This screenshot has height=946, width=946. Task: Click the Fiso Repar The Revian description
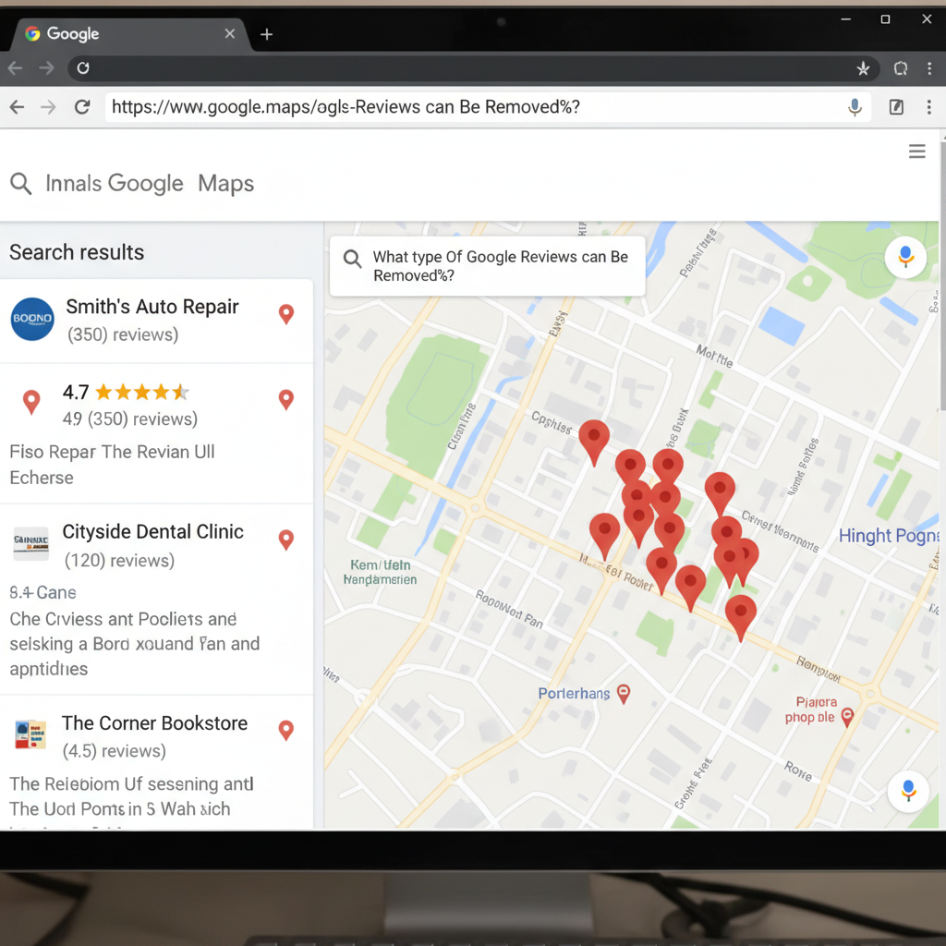[x=112, y=465]
